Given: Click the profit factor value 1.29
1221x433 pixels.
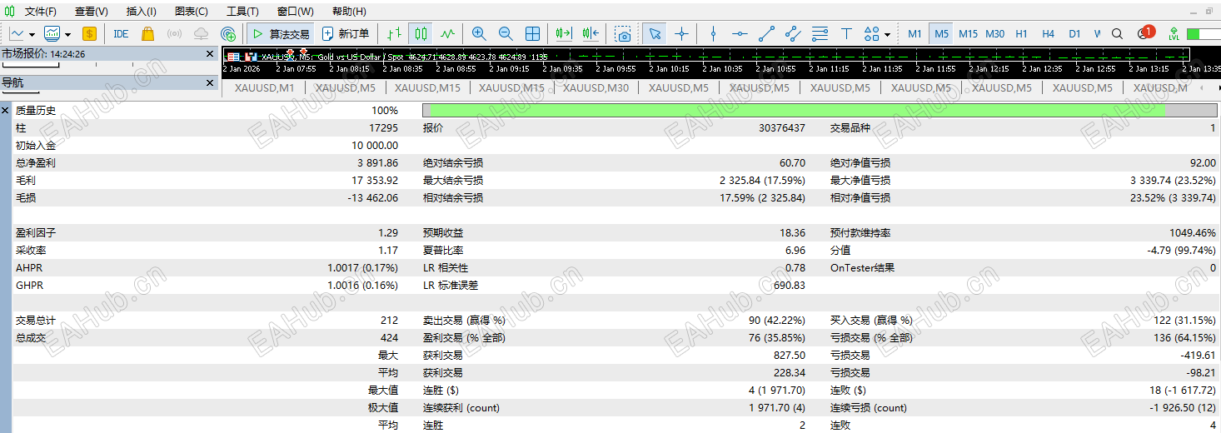Looking at the screenshot, I should [x=388, y=233].
